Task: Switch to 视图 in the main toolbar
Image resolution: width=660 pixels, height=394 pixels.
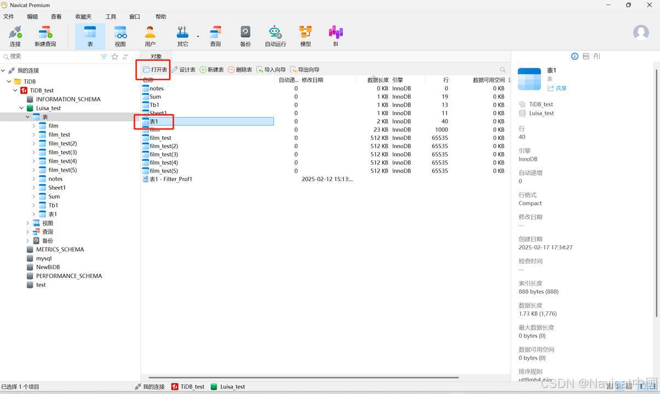Action: [x=120, y=36]
